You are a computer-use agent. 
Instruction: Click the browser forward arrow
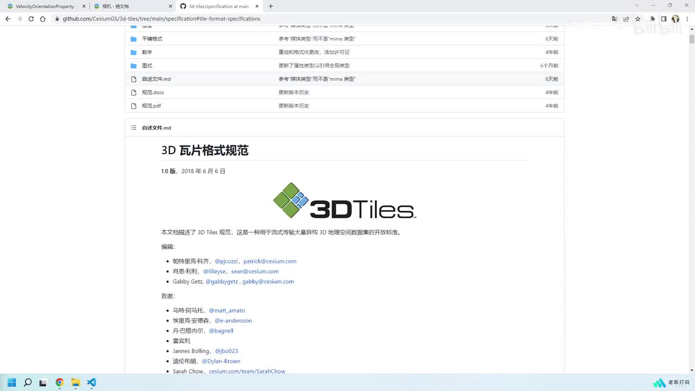[20, 18]
